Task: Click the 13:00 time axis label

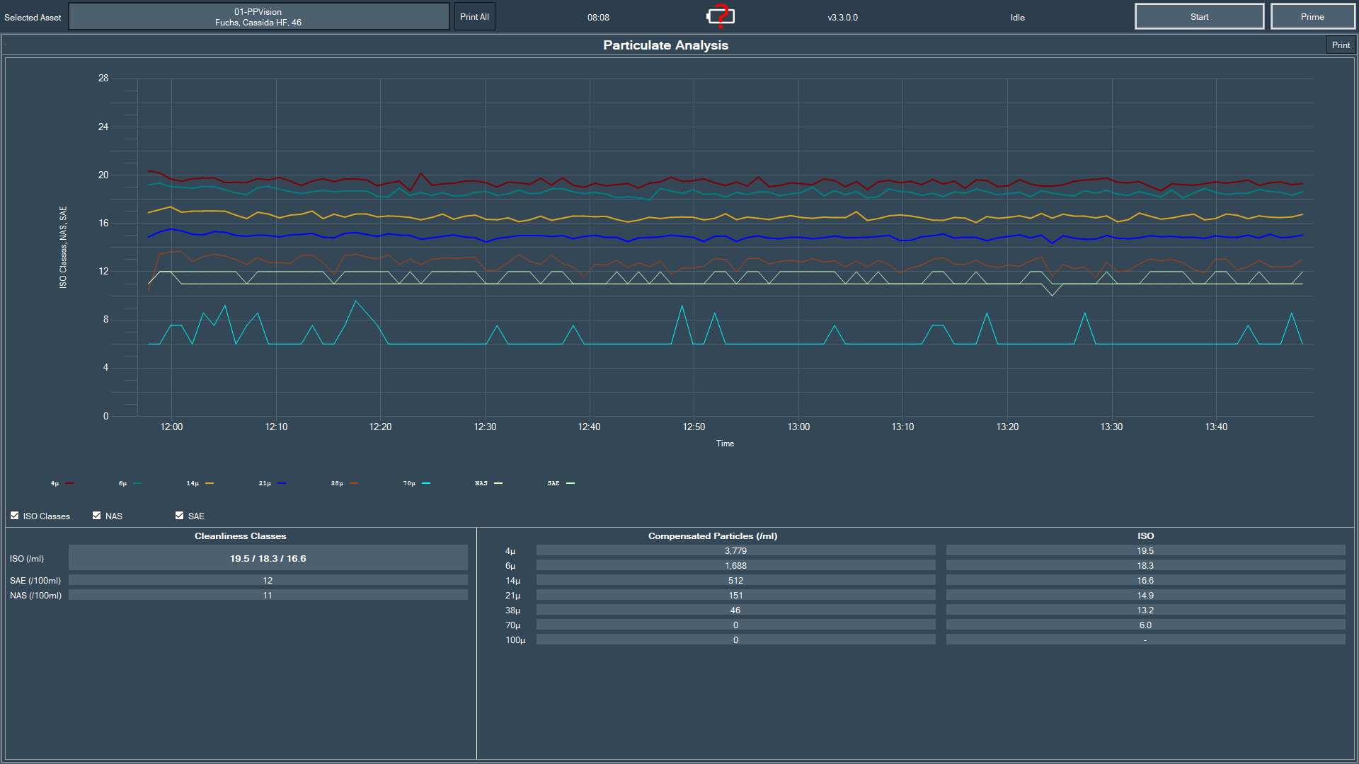Action: 798,427
